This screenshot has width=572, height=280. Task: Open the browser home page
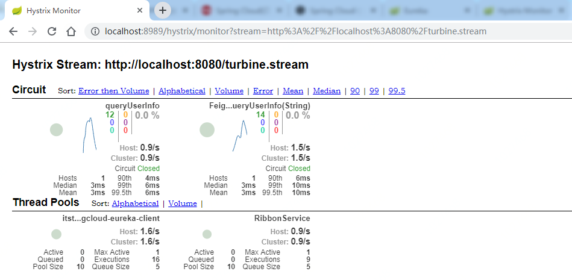[71, 31]
